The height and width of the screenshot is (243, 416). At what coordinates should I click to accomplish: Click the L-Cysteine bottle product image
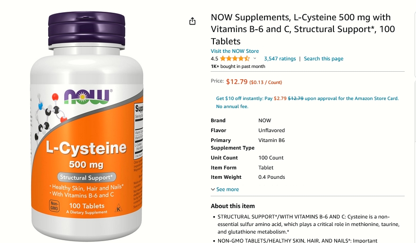87,126
